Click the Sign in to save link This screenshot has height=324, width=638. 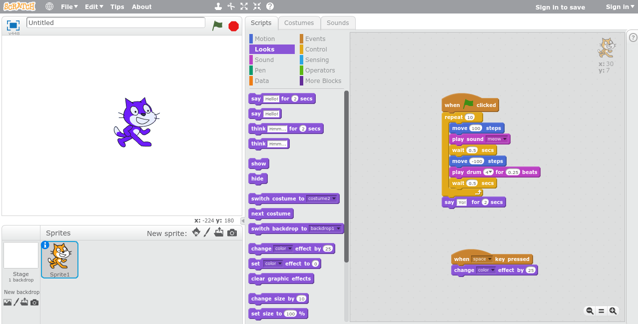coord(560,7)
